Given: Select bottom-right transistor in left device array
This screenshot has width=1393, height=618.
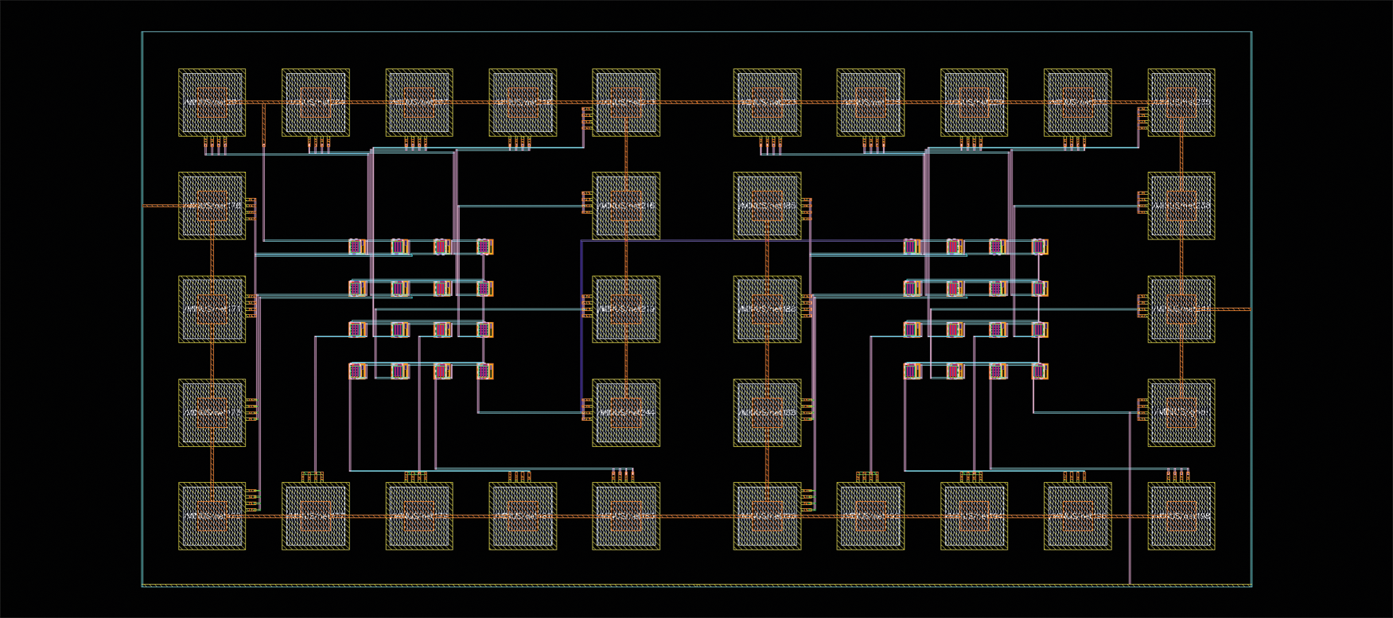Looking at the screenshot, I should click(x=485, y=371).
